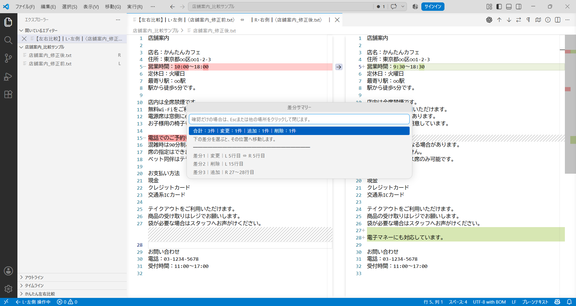Open the remote window indicator in the status bar
Image resolution: width=576 pixels, height=306 pixels.
[x=6, y=302]
